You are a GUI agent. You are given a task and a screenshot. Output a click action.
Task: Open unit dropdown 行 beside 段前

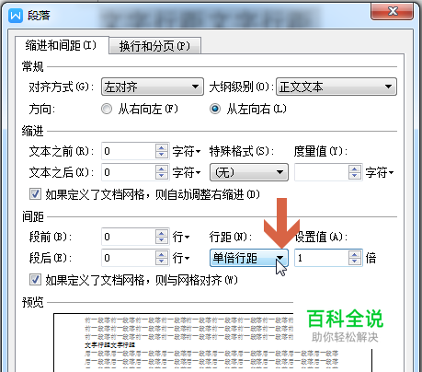(181, 237)
